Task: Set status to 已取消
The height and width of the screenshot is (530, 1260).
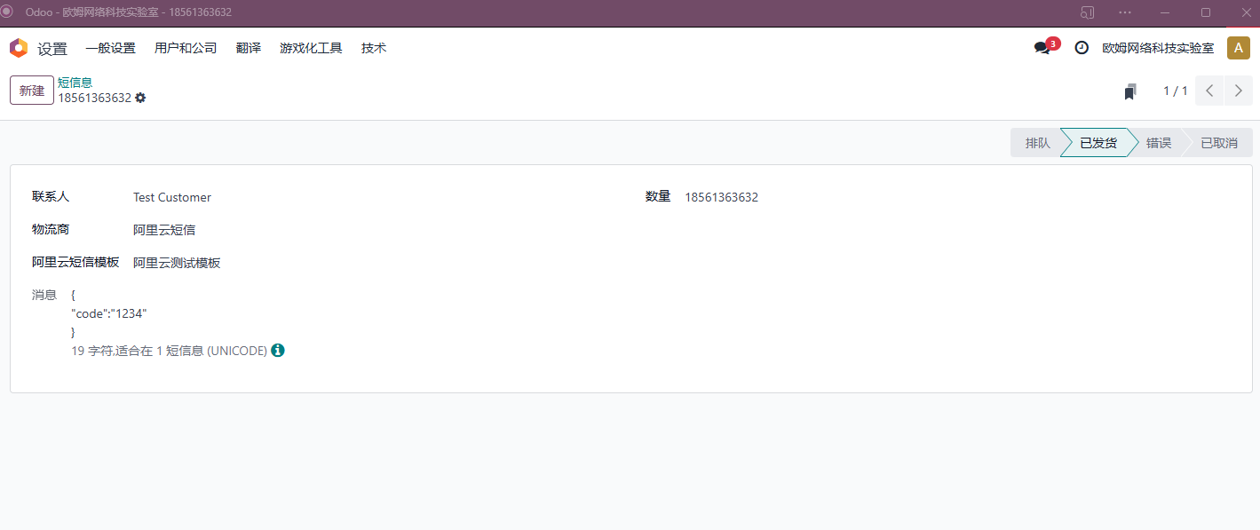Action: click(1219, 143)
